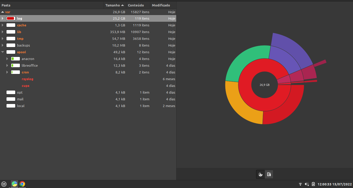Sort by Modificado column header
The height and width of the screenshot is (188, 353).
point(161,5)
